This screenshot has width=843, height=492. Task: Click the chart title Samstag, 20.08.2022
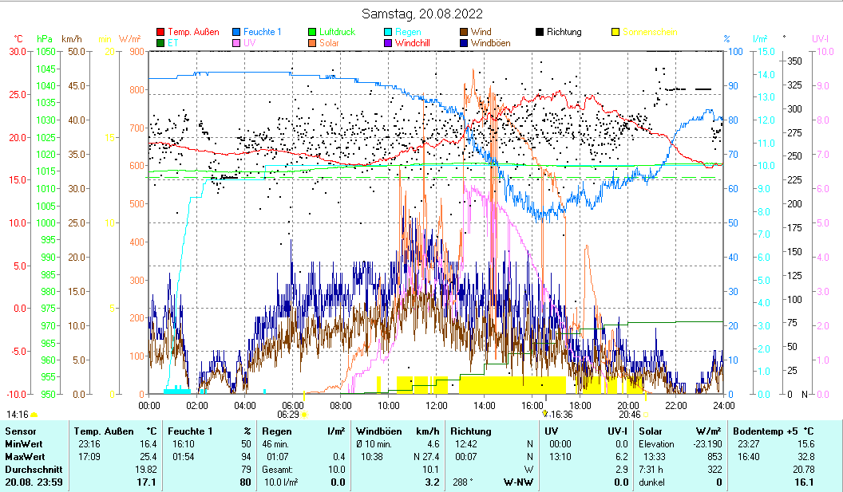pos(421,14)
